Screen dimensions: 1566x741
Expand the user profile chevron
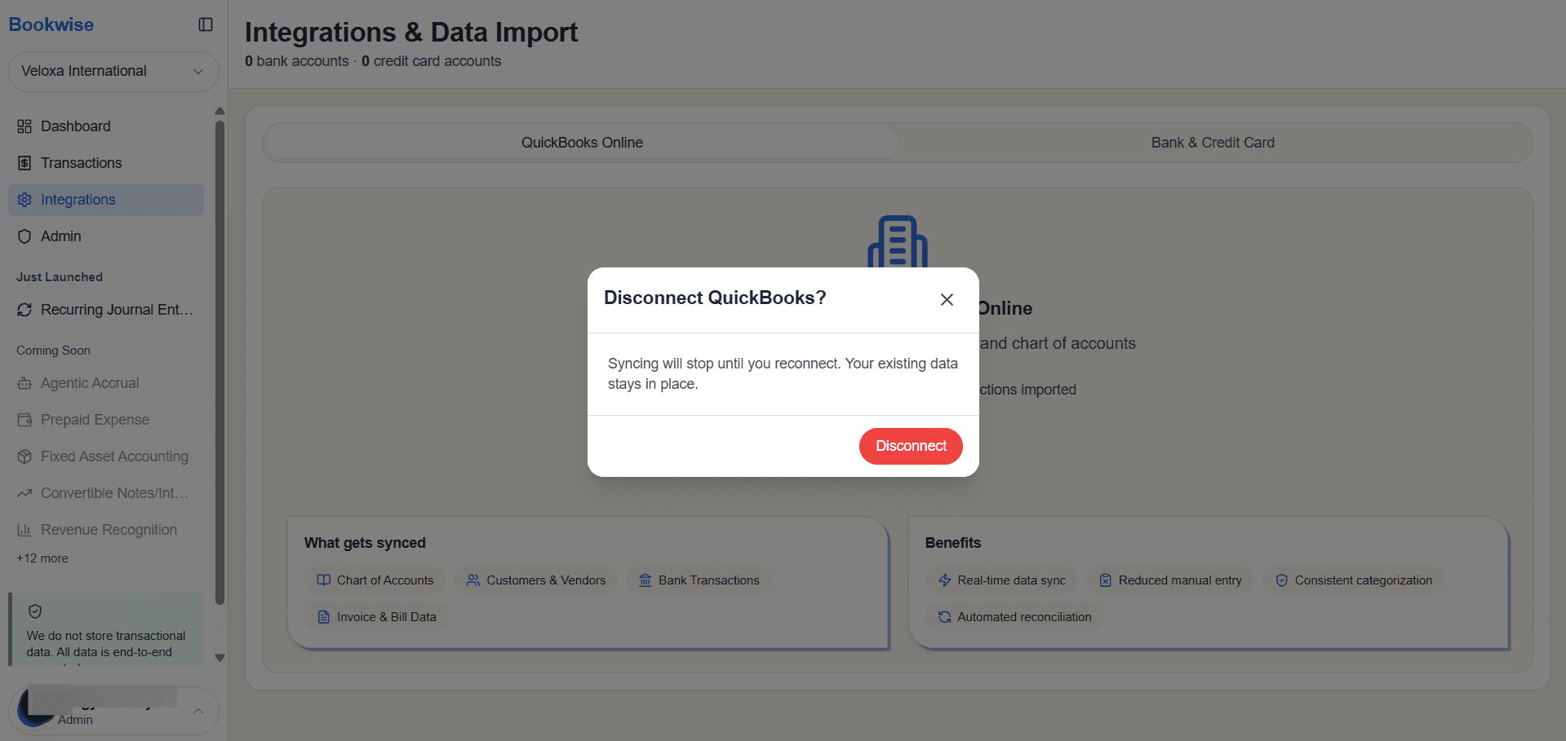tap(198, 711)
